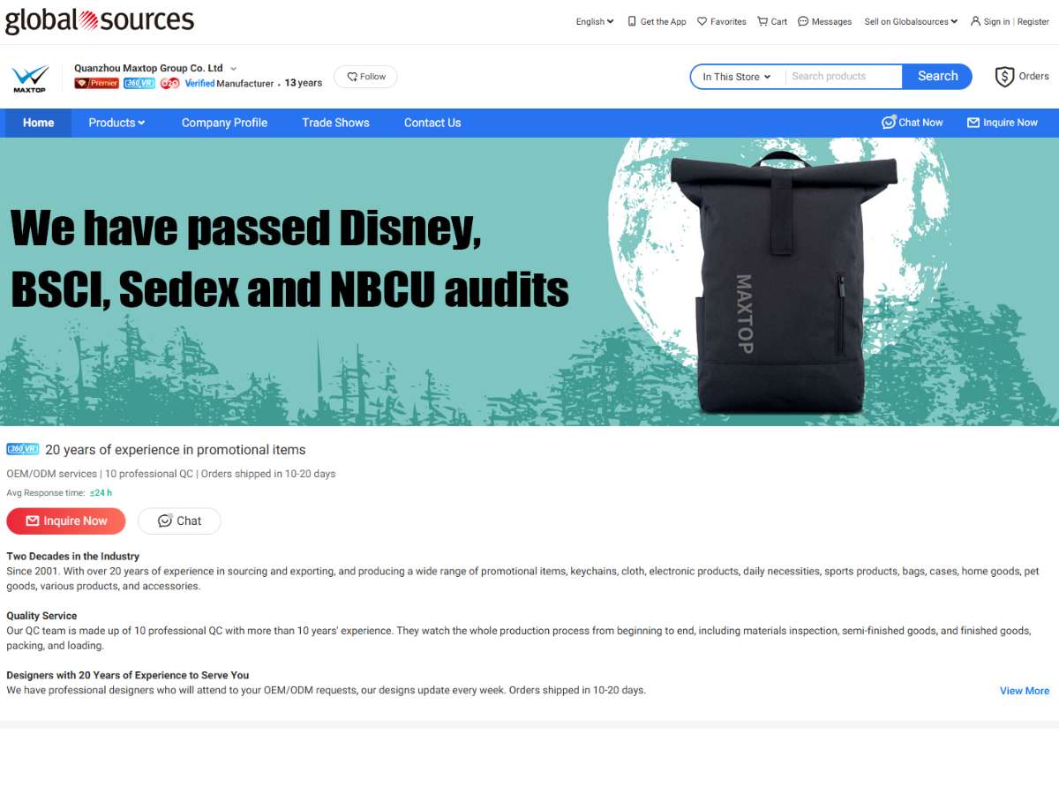Focus the Search products field
1059x794 pixels.
843,77
